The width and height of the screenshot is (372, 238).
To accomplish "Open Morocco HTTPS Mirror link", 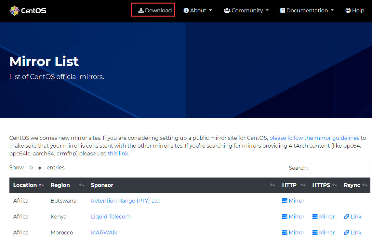I will point(324,232).
